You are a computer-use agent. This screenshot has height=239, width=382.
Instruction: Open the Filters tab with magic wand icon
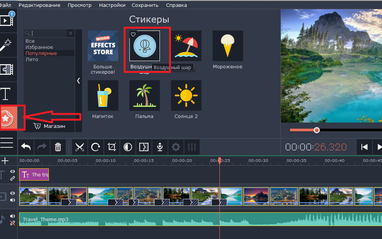point(7,45)
